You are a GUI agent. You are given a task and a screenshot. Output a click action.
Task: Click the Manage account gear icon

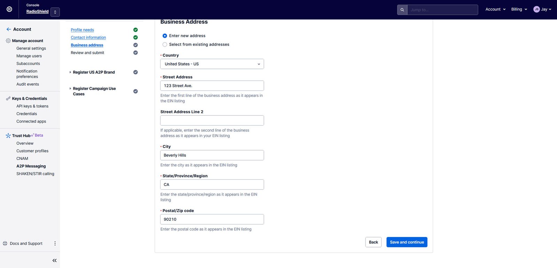click(8, 41)
